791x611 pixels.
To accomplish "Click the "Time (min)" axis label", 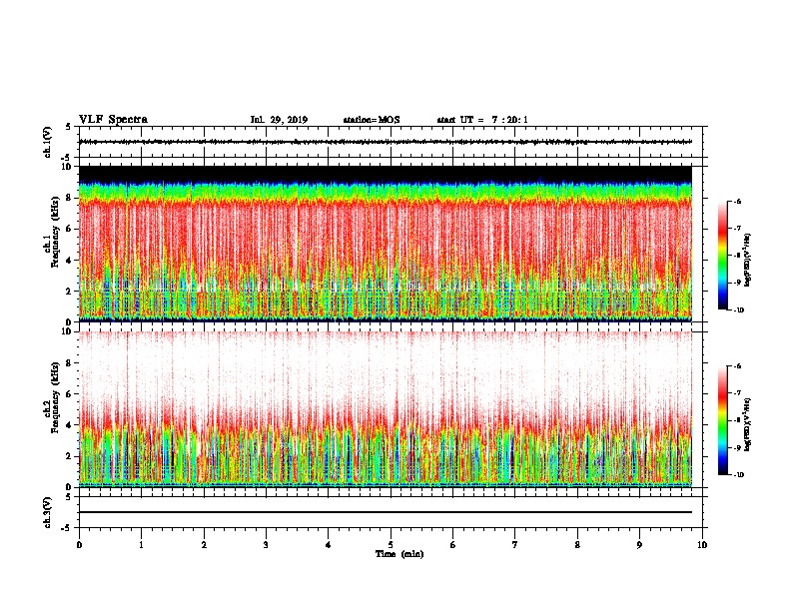I will tap(399, 554).
